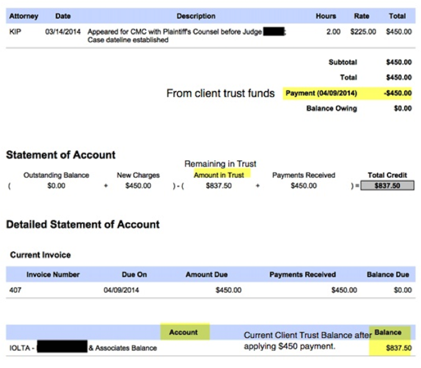Click the Subtotal label

click(x=343, y=62)
